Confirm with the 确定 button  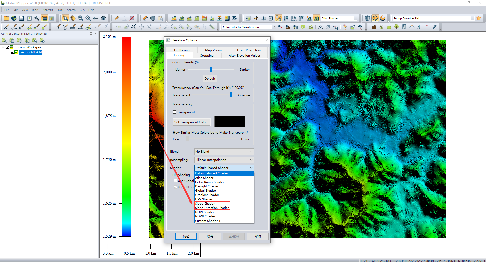click(x=186, y=236)
